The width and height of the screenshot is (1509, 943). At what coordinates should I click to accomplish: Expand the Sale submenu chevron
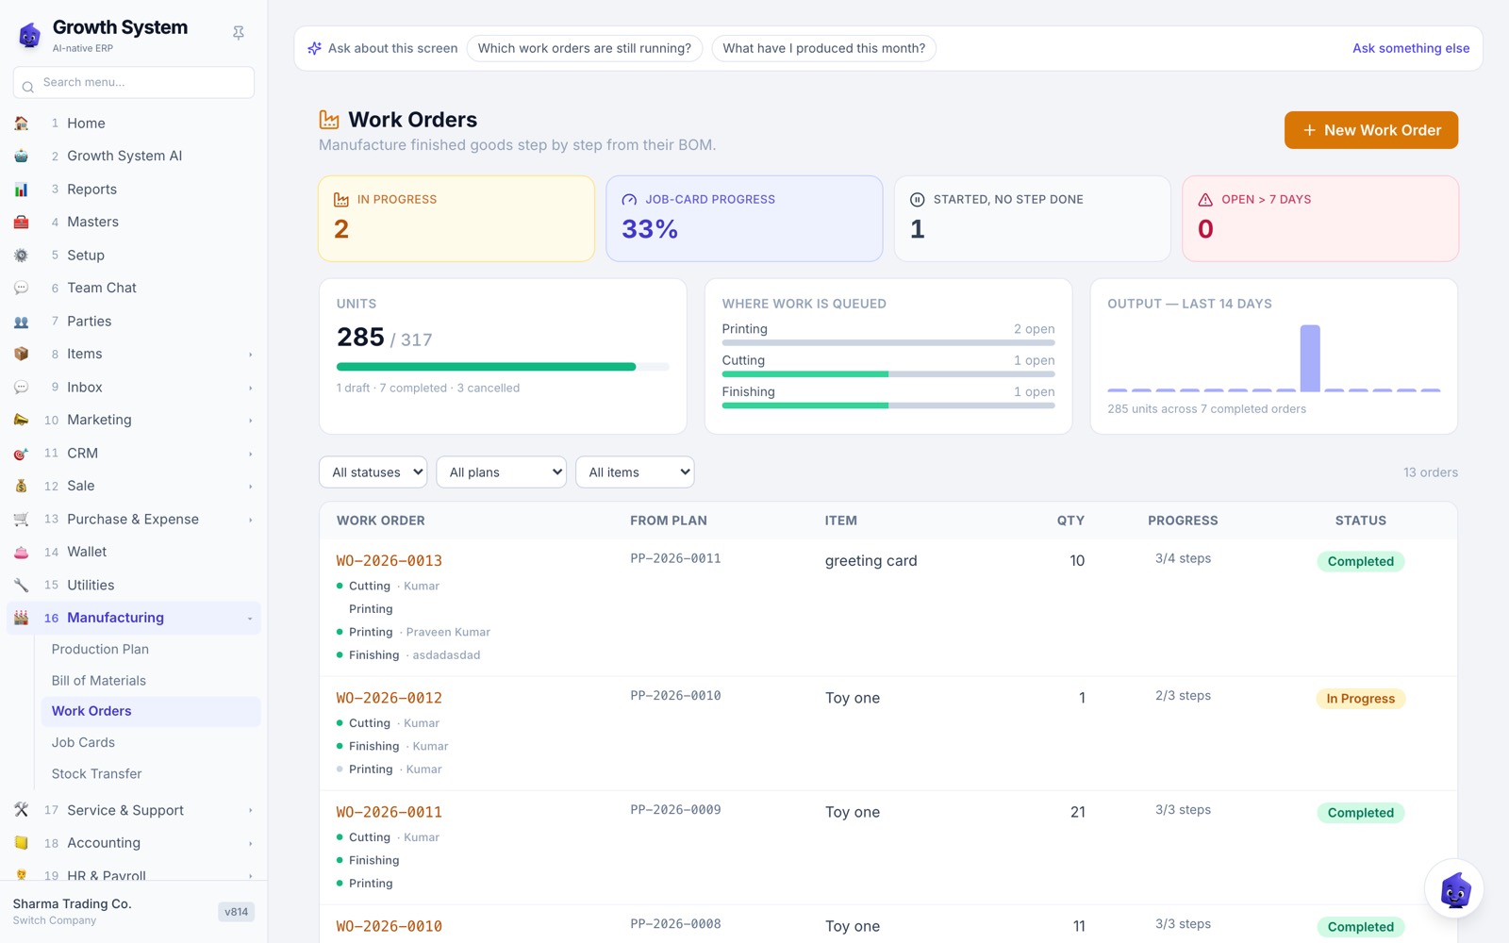point(251,487)
